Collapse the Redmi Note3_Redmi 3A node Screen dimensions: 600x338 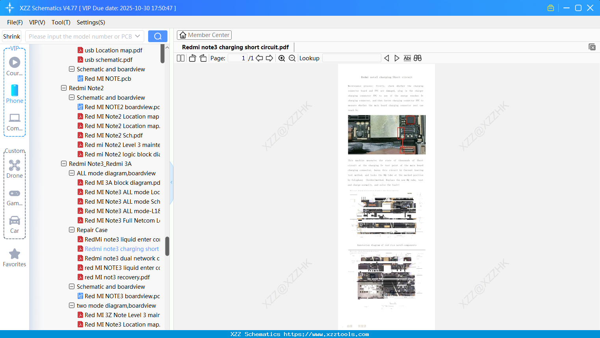[64, 163]
